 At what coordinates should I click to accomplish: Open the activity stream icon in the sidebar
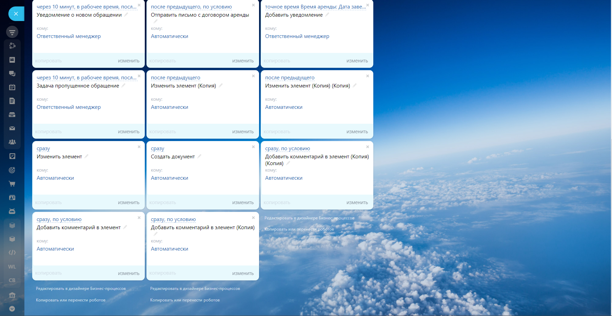pyautogui.click(x=12, y=46)
